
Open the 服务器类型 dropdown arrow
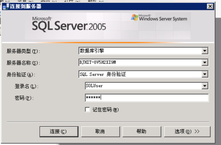pos(205,51)
